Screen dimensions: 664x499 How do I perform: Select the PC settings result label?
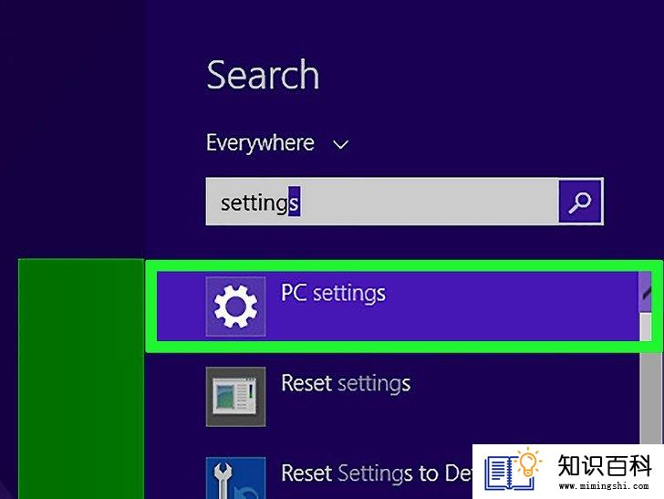(x=333, y=293)
